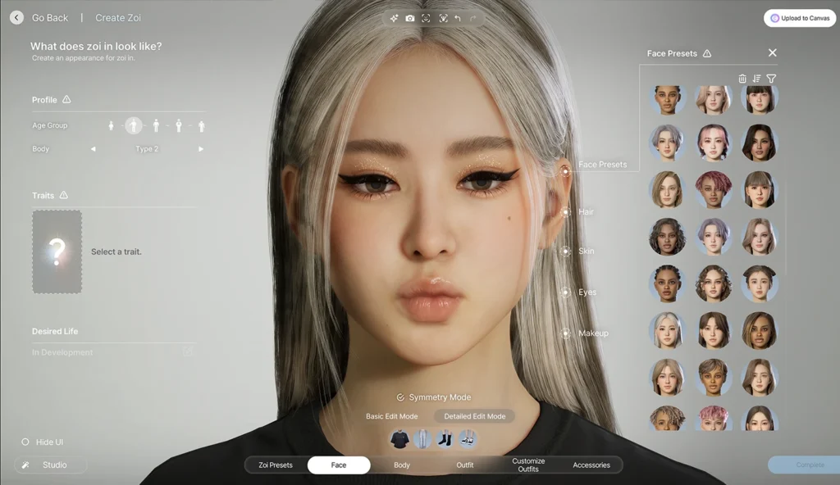Cycle to the next body type with right arrow
Viewport: 840px width, 485px height.
[201, 149]
